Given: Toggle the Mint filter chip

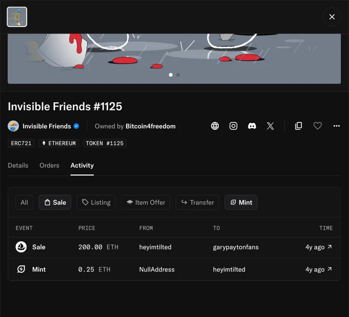Looking at the screenshot, I should pyautogui.click(x=241, y=202).
